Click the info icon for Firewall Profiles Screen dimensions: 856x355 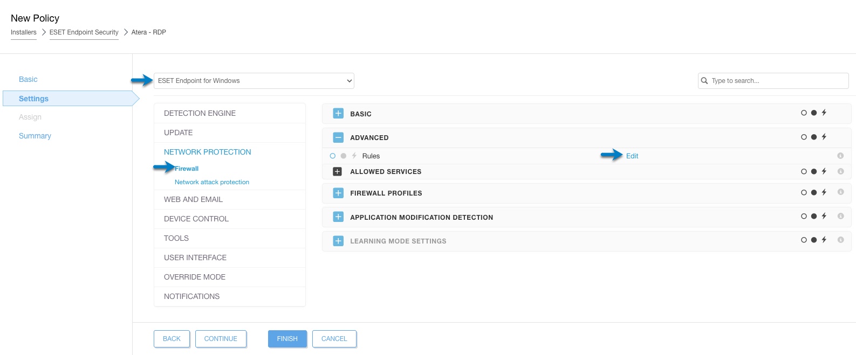click(840, 192)
